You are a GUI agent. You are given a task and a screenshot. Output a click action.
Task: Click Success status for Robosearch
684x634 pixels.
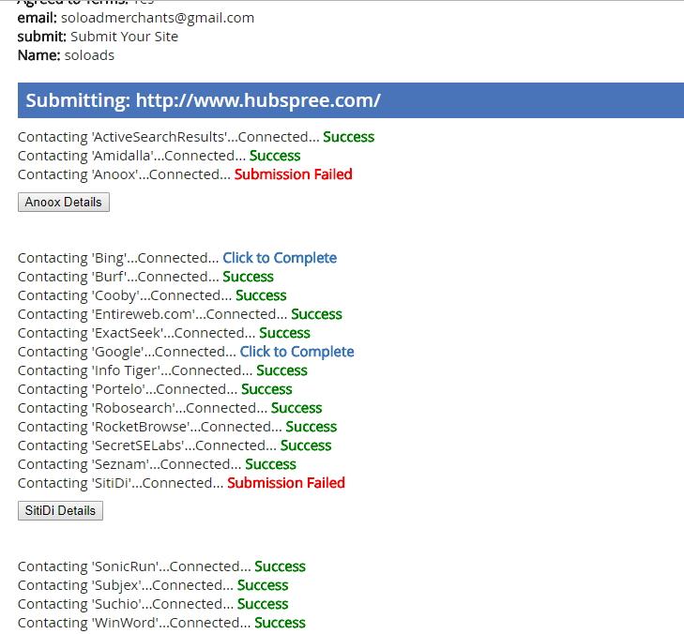[296, 408]
